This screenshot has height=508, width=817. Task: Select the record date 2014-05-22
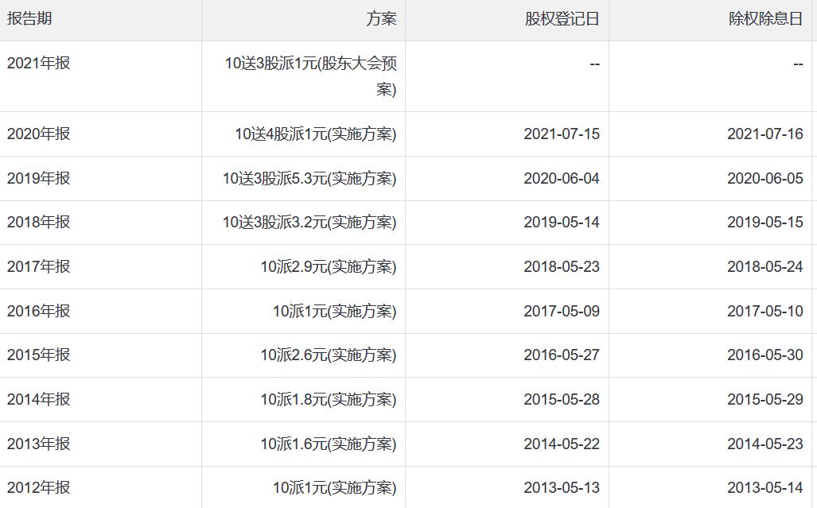click(562, 444)
